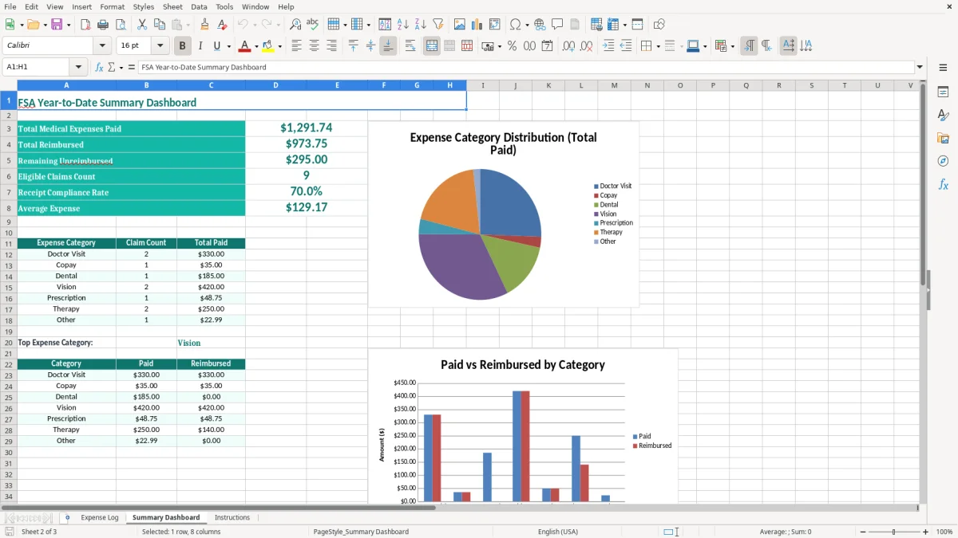
Task: Toggle Align Bottom vertical alignment
Action: tap(388, 46)
